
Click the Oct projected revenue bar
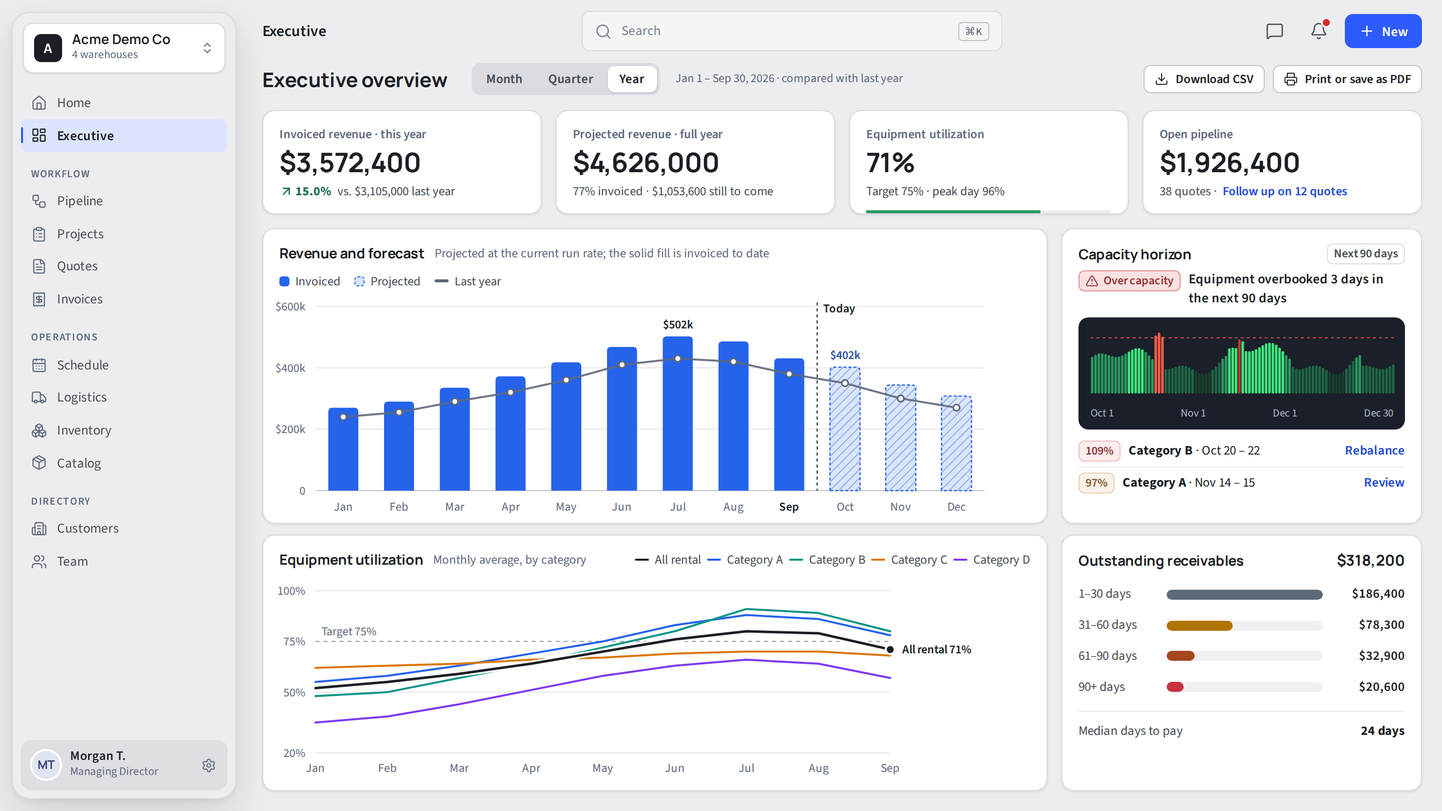pos(845,429)
